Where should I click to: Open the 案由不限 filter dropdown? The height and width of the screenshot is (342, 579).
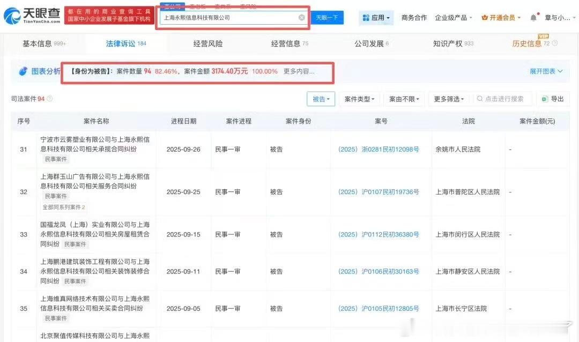pos(404,99)
